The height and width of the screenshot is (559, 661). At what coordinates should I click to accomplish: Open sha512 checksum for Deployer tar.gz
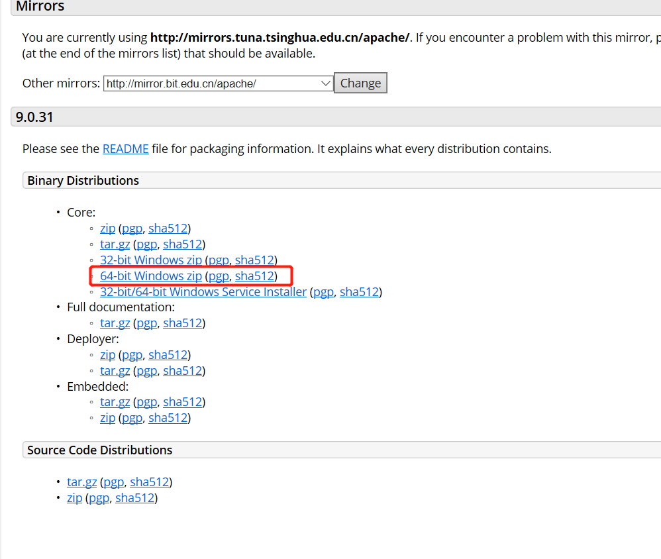coord(183,371)
